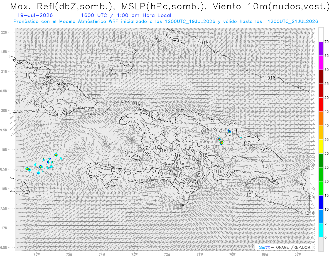The image size is (334, 258).
Task: Click the color bar label "10"
Action: coord(326,209)
